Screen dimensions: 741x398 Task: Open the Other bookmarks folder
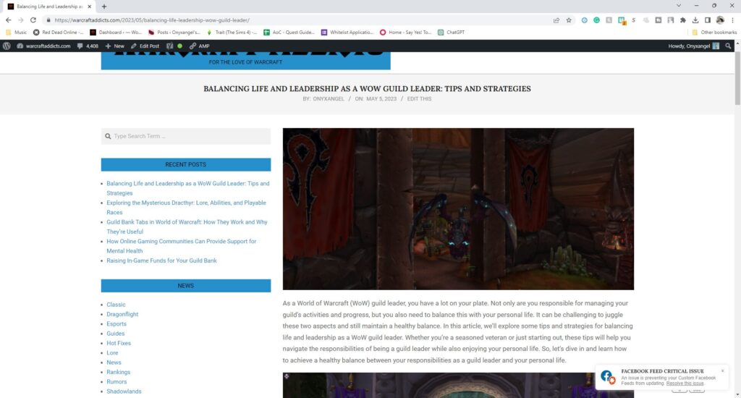[x=714, y=32]
